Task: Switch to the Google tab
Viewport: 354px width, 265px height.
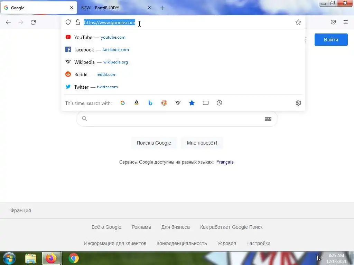Action: [39, 8]
